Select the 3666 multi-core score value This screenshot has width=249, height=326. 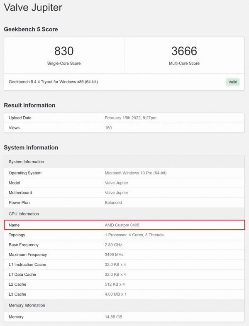[x=184, y=51]
